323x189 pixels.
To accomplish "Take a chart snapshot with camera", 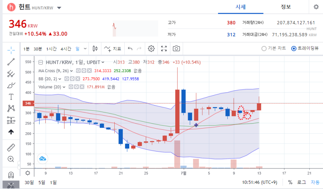I will (176, 48).
